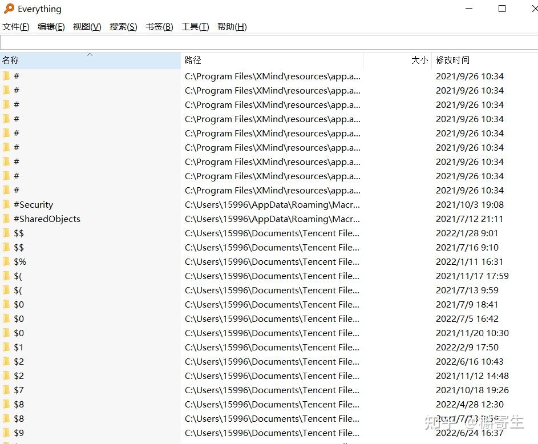Click the date 2022/4/28 12:30
This screenshot has width=538, height=444.
pyautogui.click(x=470, y=405)
